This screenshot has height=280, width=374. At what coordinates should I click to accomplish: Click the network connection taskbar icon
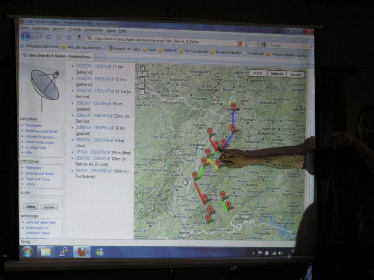(64, 252)
